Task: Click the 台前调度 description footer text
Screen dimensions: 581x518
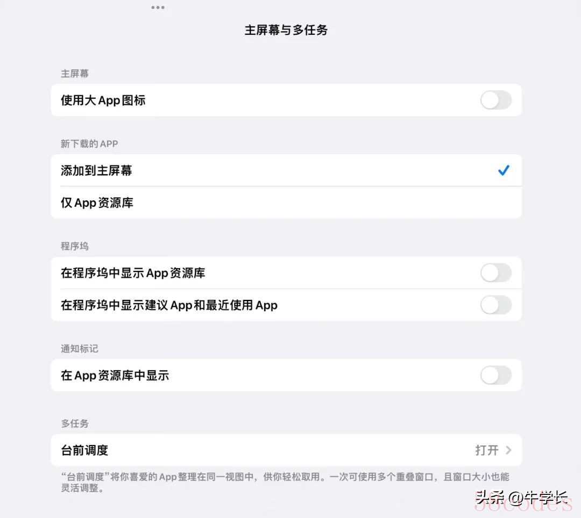Action: point(285,482)
